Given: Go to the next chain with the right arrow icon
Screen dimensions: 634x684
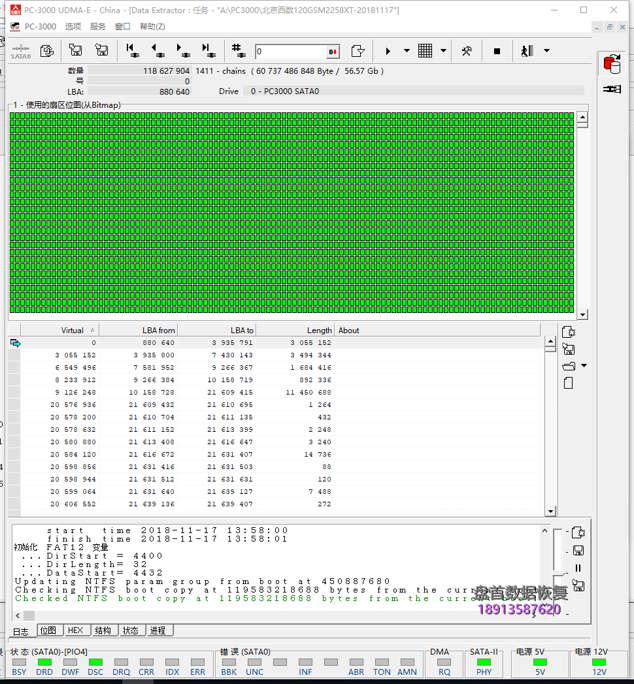Looking at the screenshot, I should point(183,50).
